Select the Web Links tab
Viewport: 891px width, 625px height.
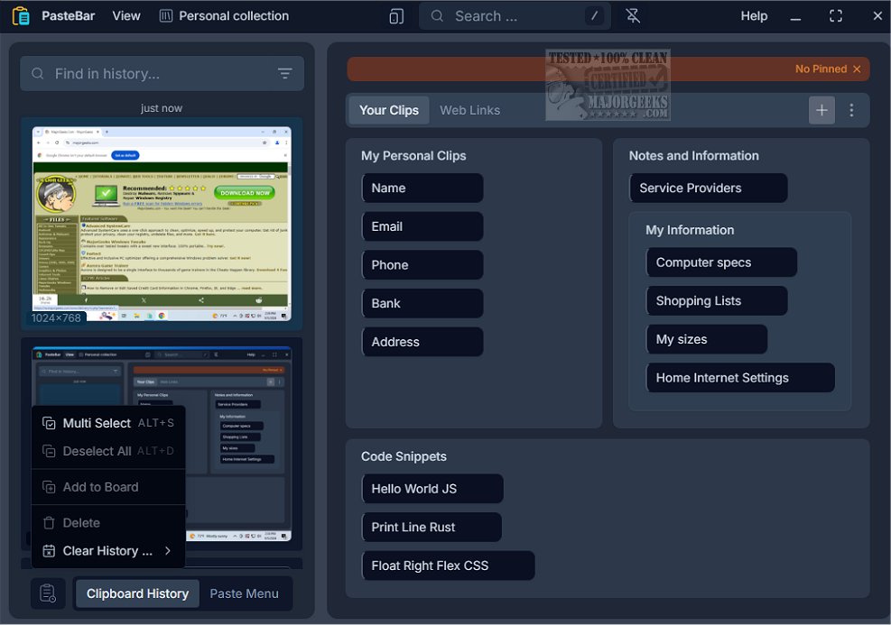[x=470, y=110]
